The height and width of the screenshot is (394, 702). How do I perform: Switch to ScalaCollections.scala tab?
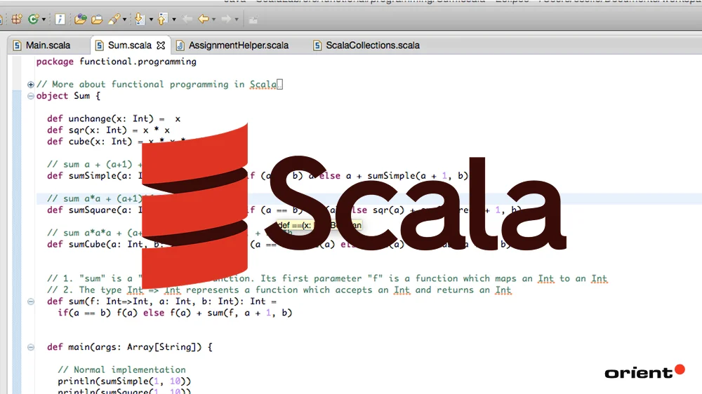(372, 46)
